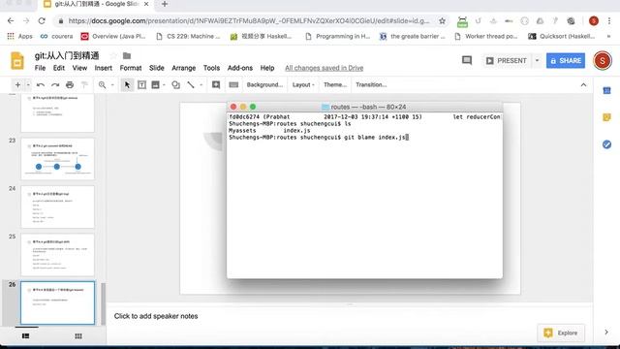Click the blue SHARE button
Screen dimensions: 620x349
coord(566,60)
